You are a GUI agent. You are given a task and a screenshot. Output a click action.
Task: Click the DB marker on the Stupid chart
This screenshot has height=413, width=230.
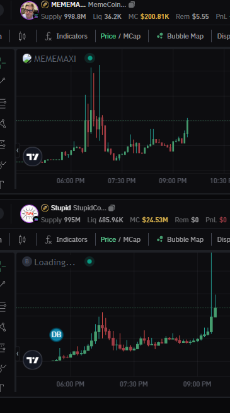click(x=56, y=335)
